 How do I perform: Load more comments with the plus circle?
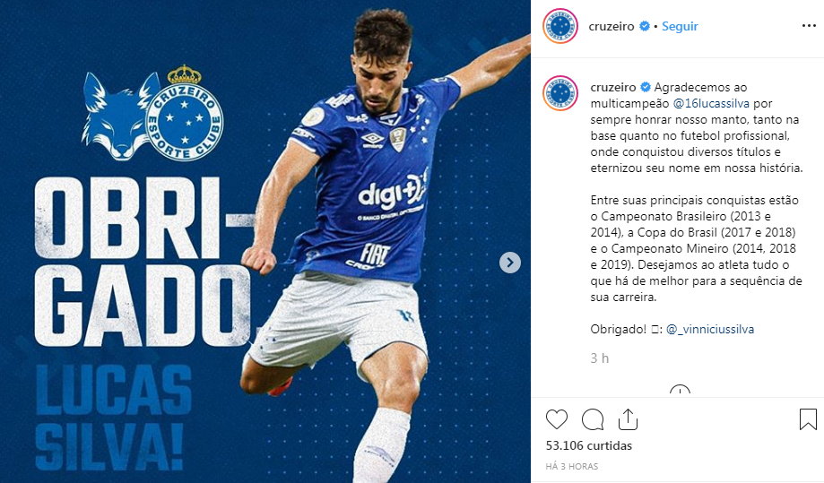(680, 391)
